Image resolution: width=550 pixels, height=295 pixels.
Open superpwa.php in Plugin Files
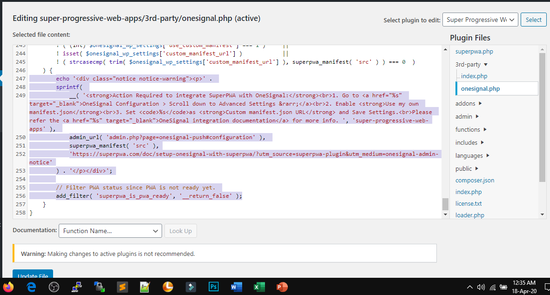click(474, 52)
